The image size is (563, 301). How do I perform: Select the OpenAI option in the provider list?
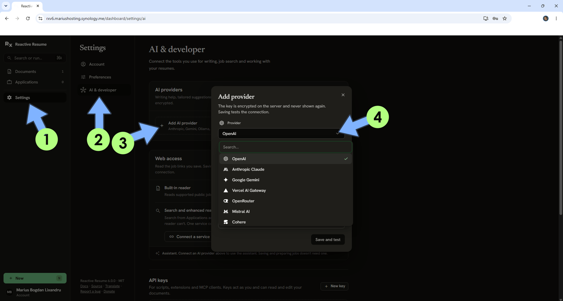coord(286,159)
